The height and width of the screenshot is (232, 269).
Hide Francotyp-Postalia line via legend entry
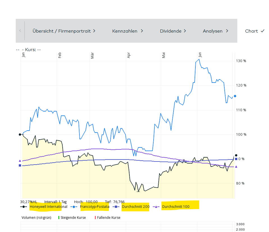95,207
